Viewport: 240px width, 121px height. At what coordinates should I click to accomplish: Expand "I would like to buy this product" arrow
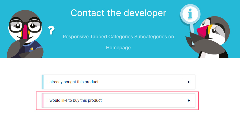[189, 100]
